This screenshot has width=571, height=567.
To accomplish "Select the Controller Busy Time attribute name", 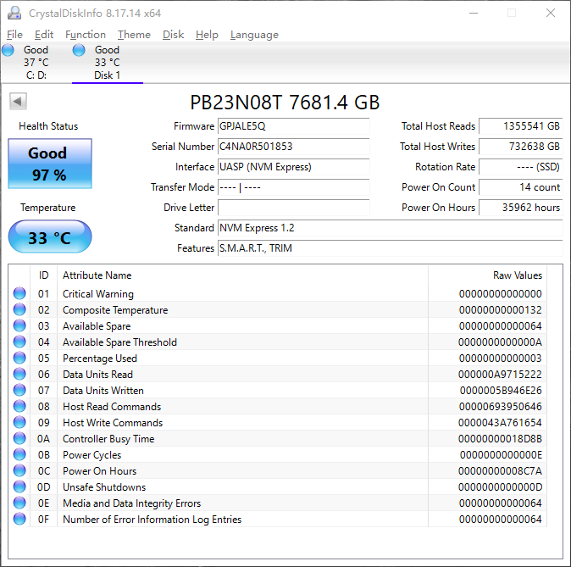I will tap(108, 439).
